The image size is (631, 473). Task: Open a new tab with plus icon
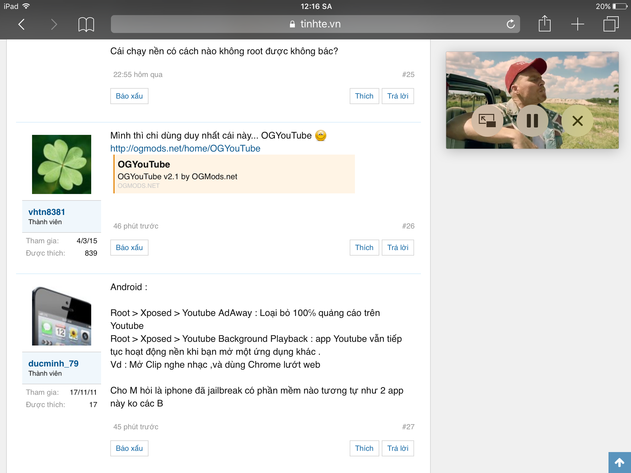coord(577,24)
